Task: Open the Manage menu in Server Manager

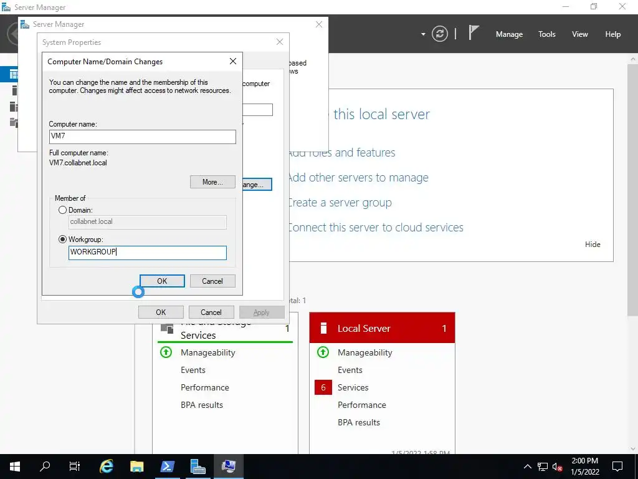Action: tap(509, 34)
